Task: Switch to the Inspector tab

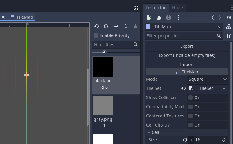Action: point(156,8)
